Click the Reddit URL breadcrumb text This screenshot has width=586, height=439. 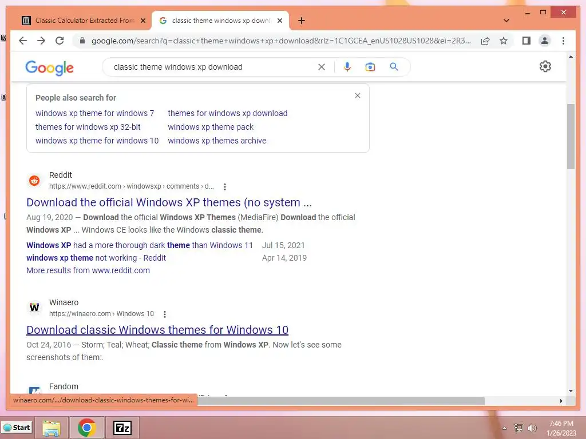132,186
